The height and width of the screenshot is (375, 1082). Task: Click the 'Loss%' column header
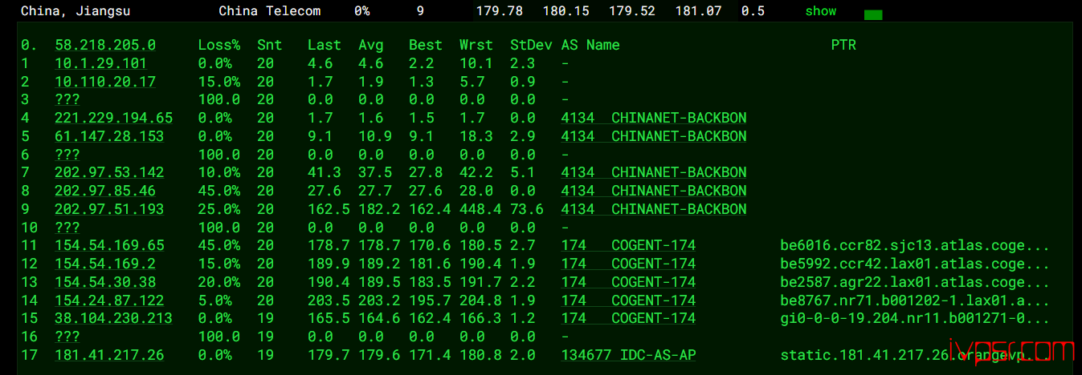click(219, 45)
